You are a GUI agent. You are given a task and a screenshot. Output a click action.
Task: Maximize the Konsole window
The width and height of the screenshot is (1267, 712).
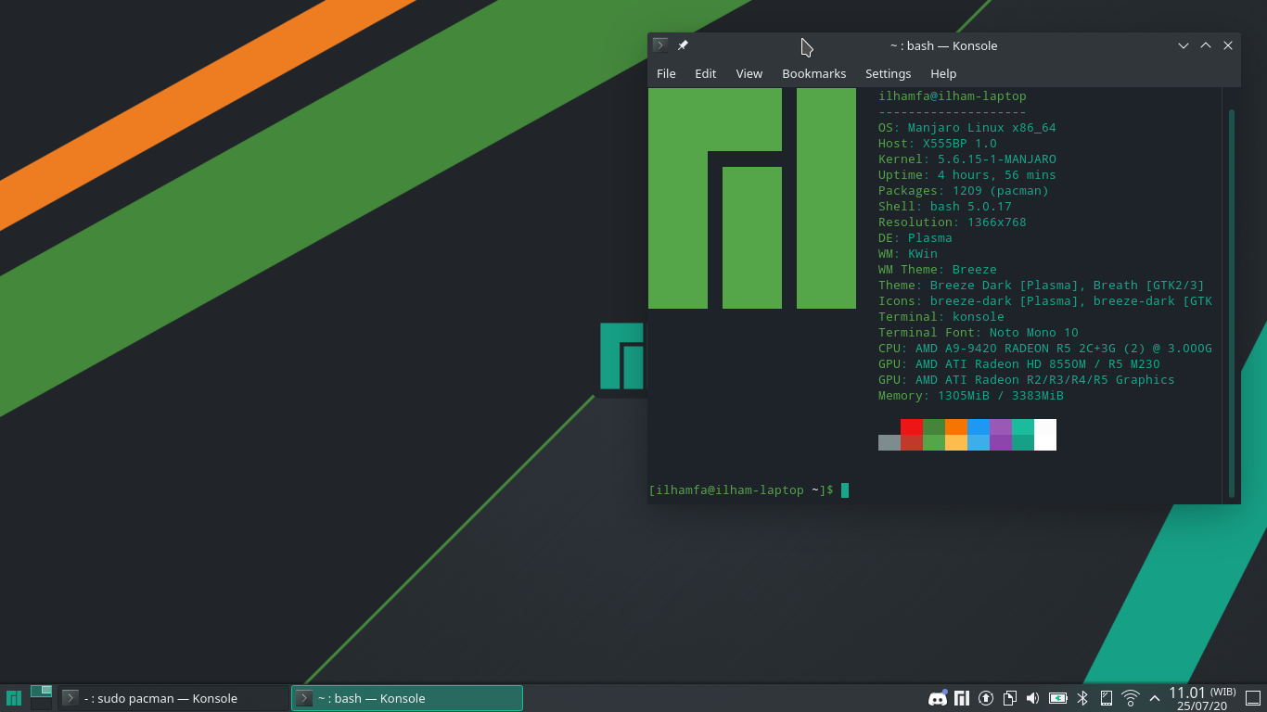[1206, 45]
